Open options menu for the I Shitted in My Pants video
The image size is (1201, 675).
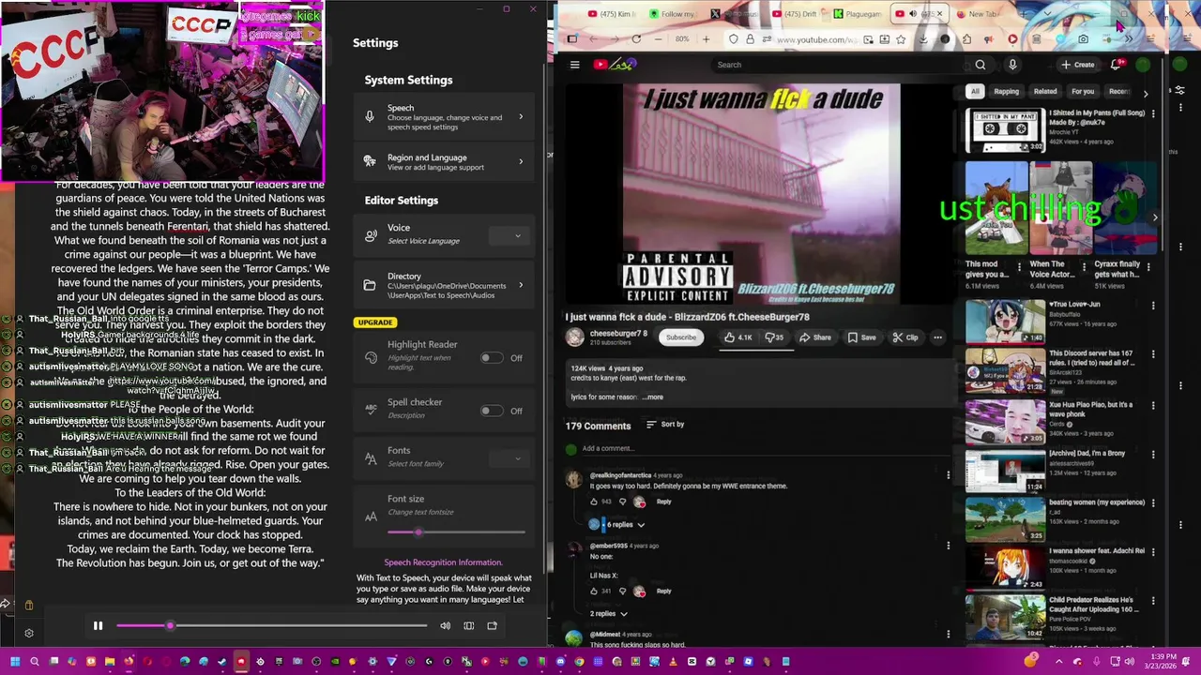(1153, 113)
